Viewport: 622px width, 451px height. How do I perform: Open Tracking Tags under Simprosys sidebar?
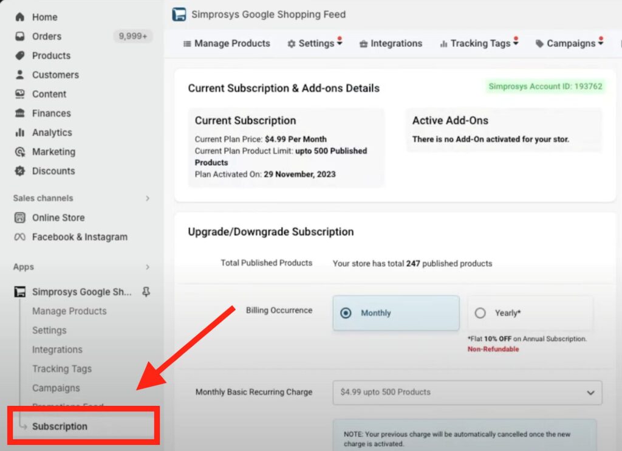(x=62, y=369)
